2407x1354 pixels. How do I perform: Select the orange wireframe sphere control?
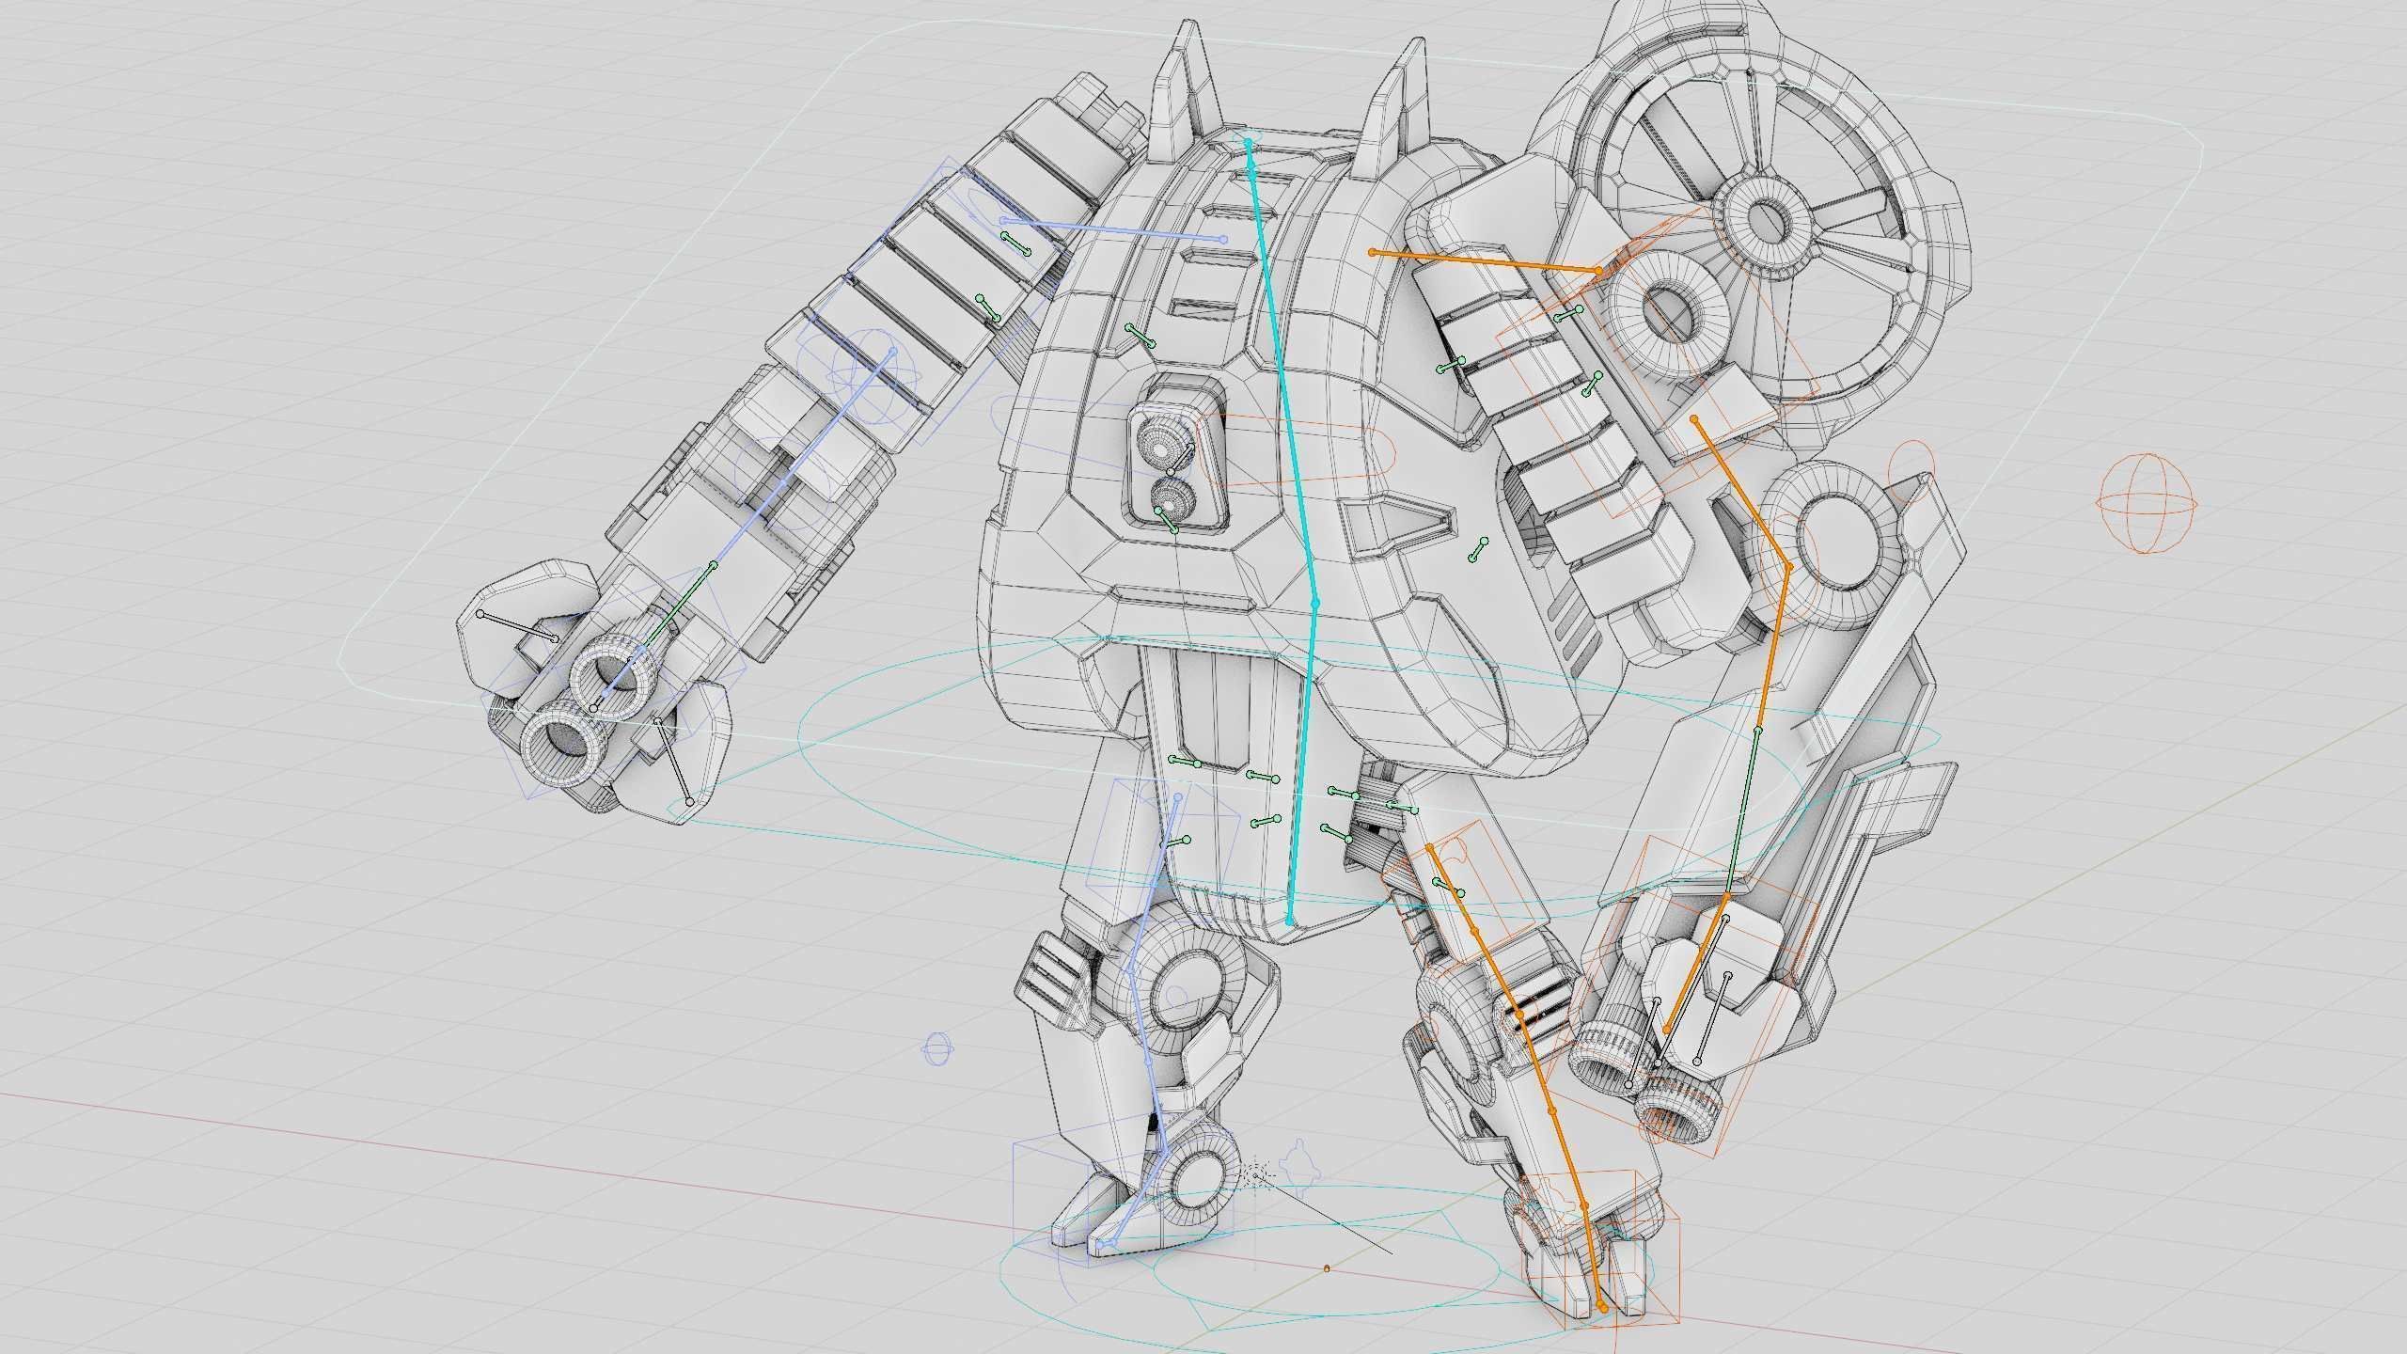pyautogui.click(x=2148, y=504)
